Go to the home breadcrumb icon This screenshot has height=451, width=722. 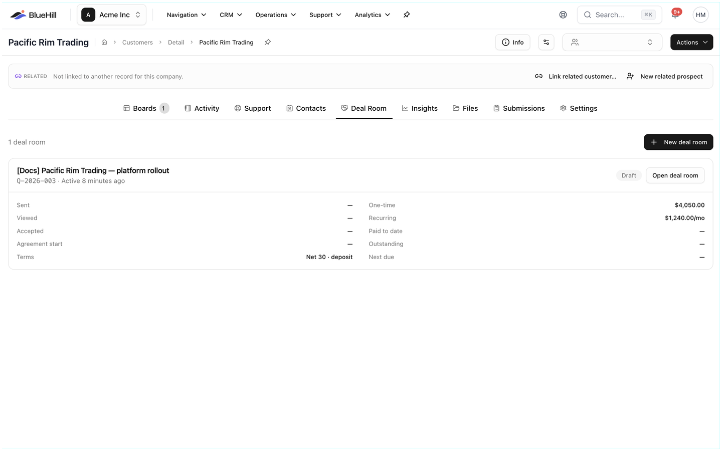click(x=104, y=42)
